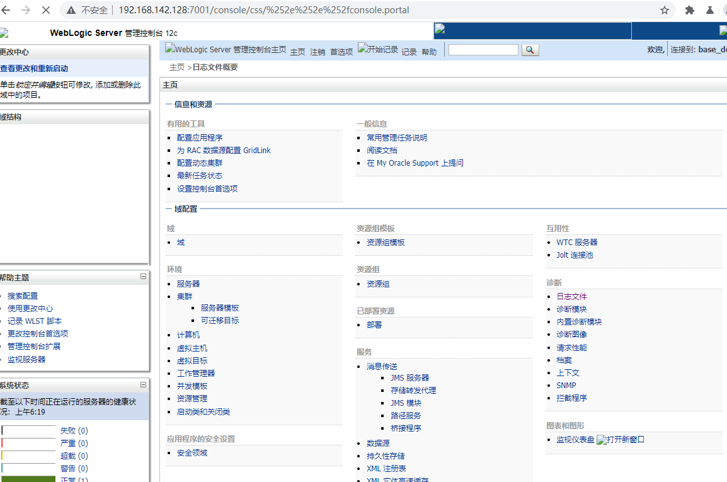Collapse the System Status panel (系统状态)
727x482 pixels.
tap(143, 384)
